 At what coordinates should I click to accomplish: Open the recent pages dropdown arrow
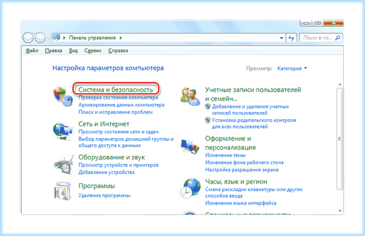[x=49, y=38]
